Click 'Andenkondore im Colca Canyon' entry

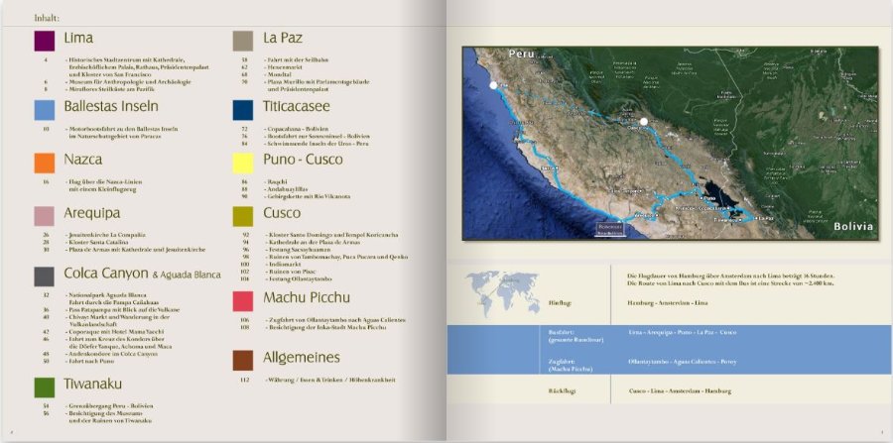pos(113,354)
